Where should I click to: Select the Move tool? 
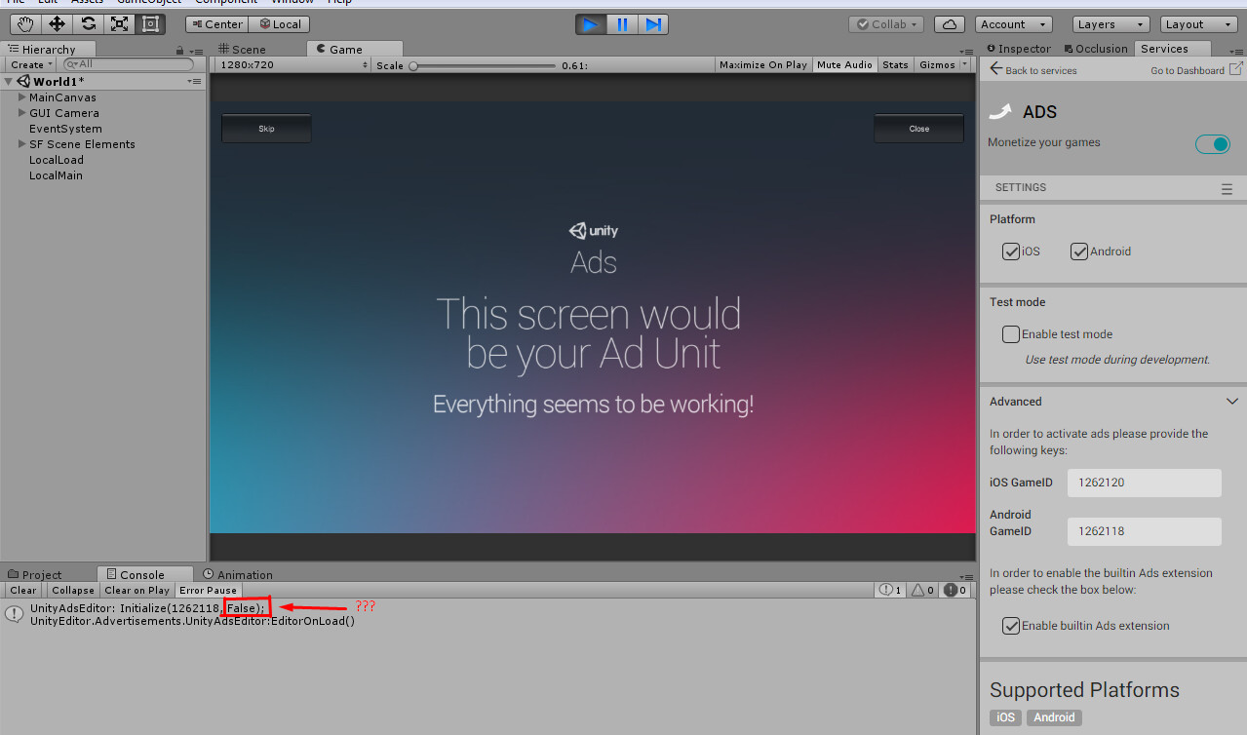tap(56, 23)
